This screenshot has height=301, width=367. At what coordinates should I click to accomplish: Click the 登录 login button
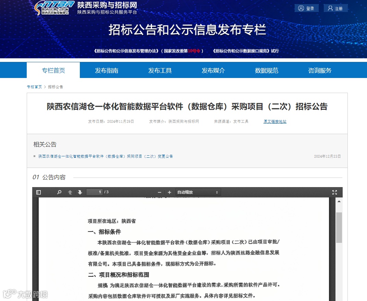[306, 9]
